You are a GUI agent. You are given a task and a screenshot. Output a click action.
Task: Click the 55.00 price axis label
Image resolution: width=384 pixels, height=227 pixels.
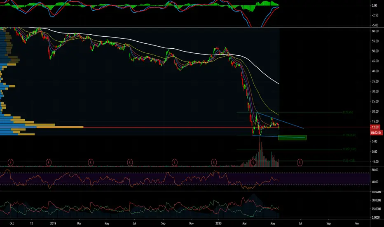coord(375,41)
